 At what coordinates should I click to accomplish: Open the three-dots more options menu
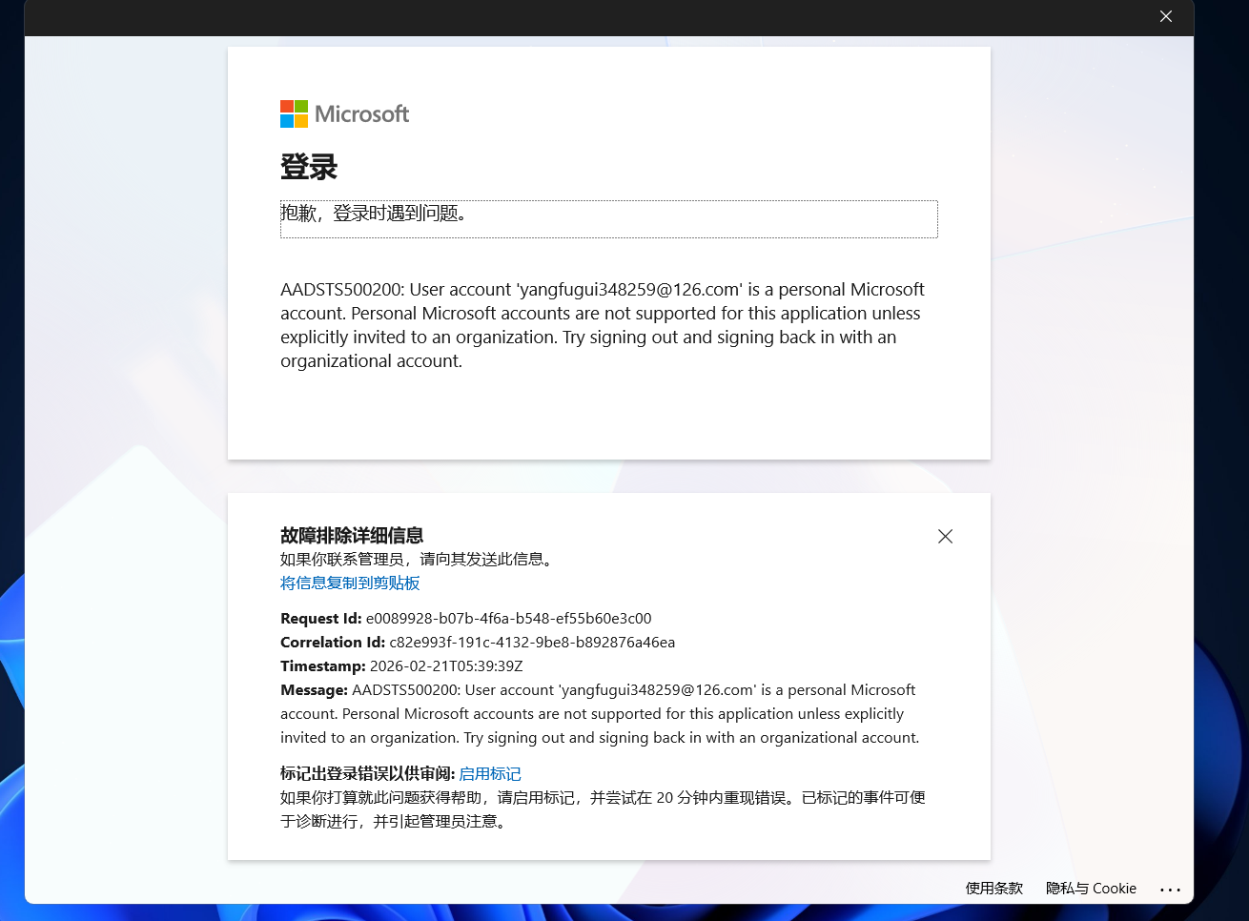[1170, 889]
